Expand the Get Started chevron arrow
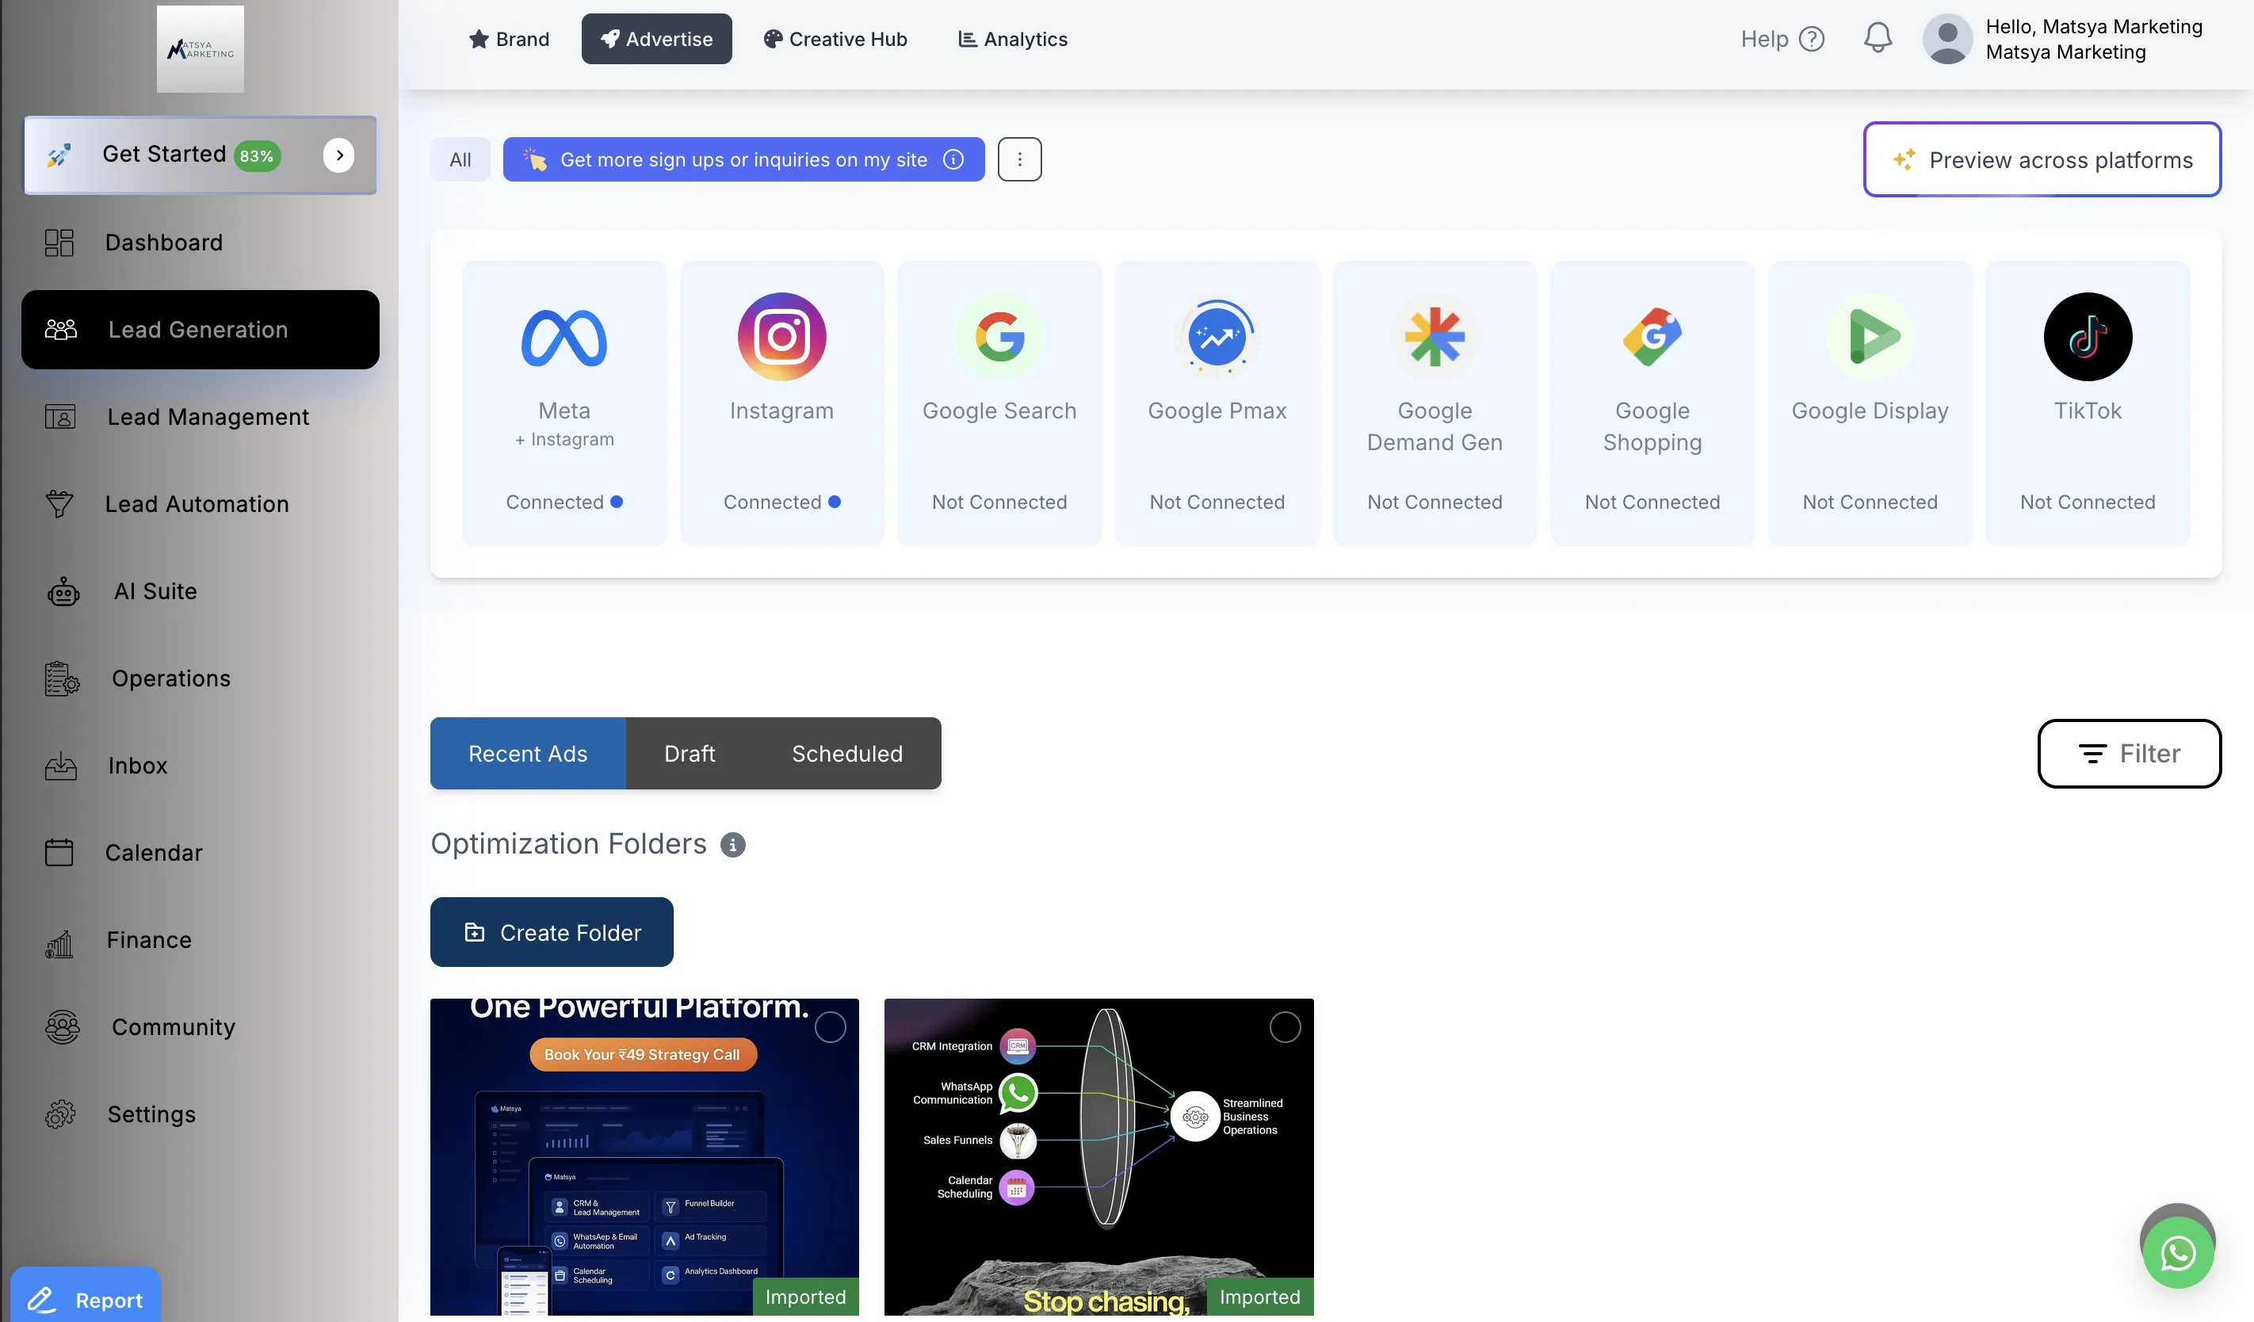2254x1322 pixels. coord(339,155)
